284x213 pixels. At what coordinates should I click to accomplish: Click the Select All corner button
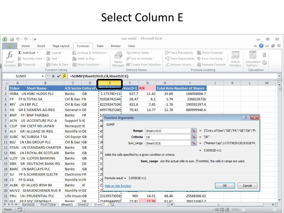click(x=6, y=83)
